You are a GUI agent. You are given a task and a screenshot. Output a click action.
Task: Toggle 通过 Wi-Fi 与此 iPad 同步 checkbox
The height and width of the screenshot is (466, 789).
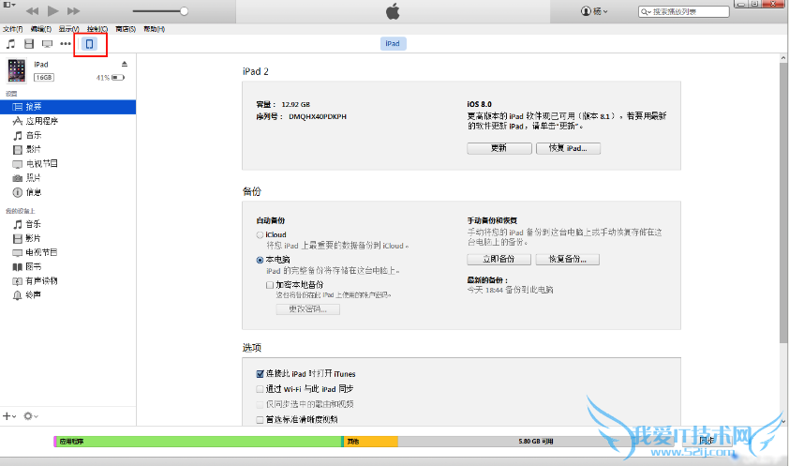tap(260, 388)
